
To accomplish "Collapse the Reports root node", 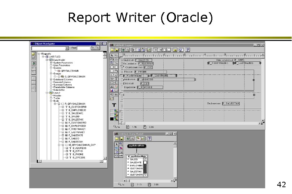I will click(x=39, y=54).
